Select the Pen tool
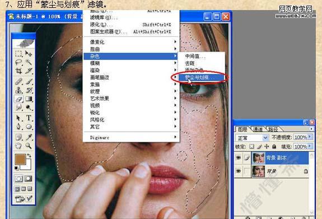 click(18, 127)
